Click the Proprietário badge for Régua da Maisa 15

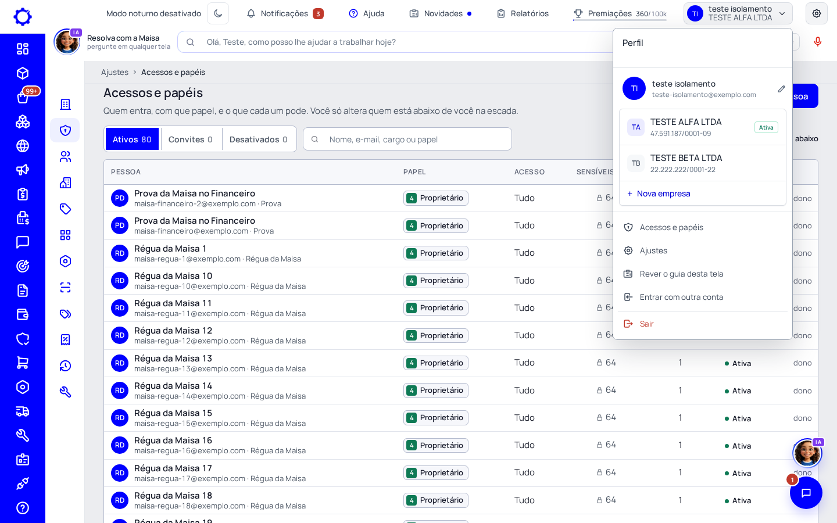click(436, 418)
